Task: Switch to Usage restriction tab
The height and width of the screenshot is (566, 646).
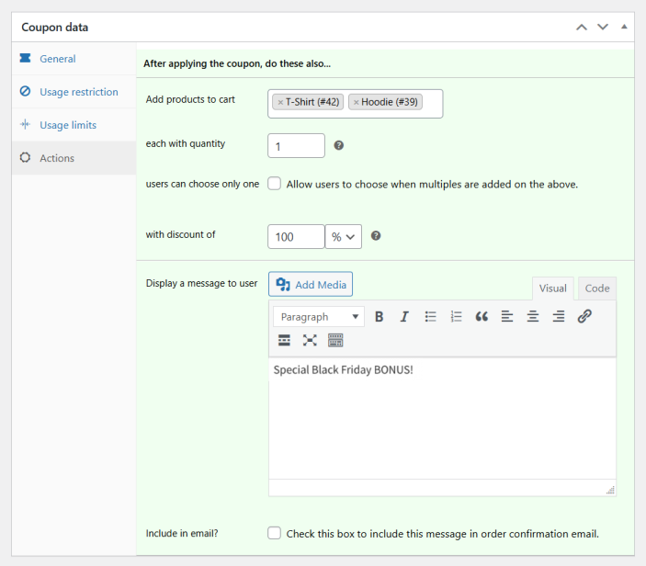Action: [78, 92]
